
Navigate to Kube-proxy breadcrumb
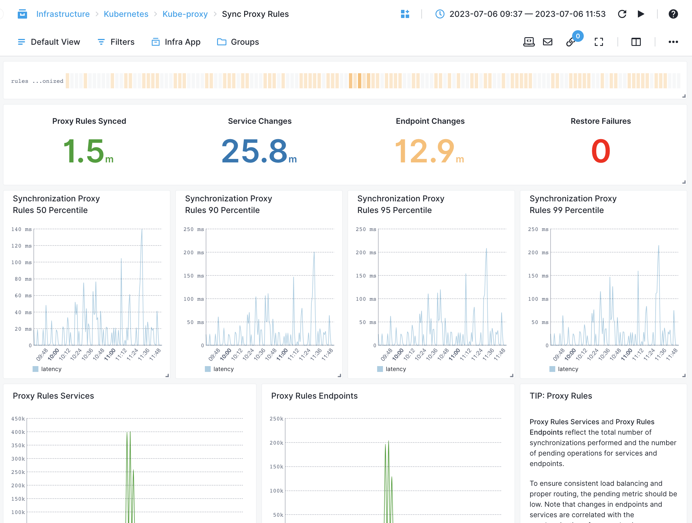pos(185,14)
